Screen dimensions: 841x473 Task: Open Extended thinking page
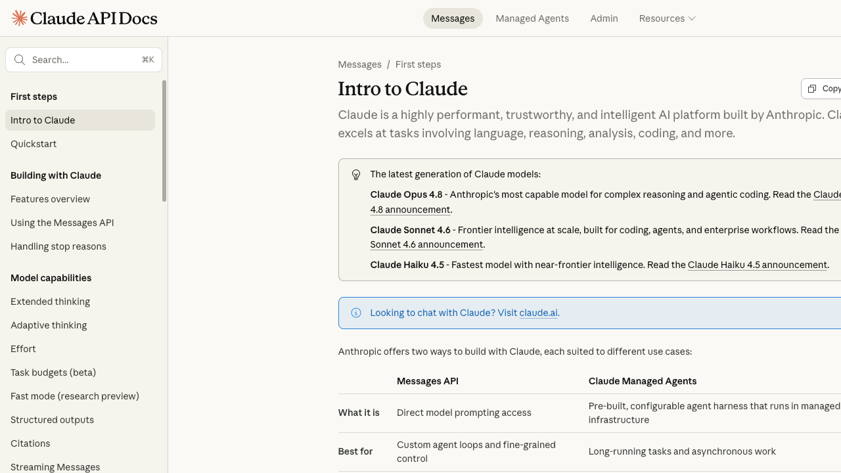80,302
